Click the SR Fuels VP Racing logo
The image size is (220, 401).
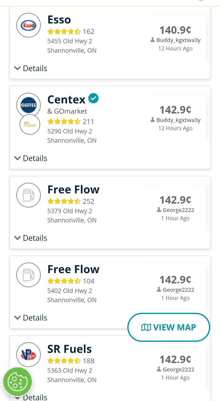(x=29, y=355)
